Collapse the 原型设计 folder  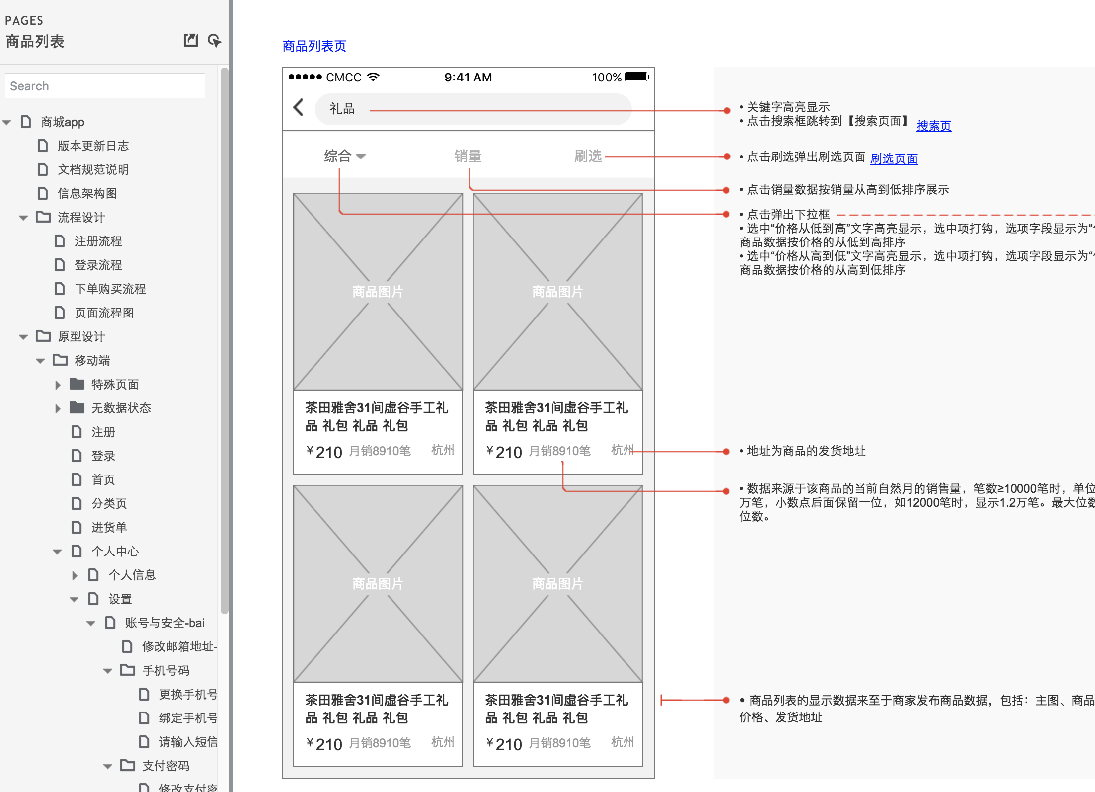(23, 337)
